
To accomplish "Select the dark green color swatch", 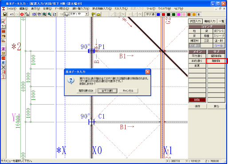I will (173, 14).
